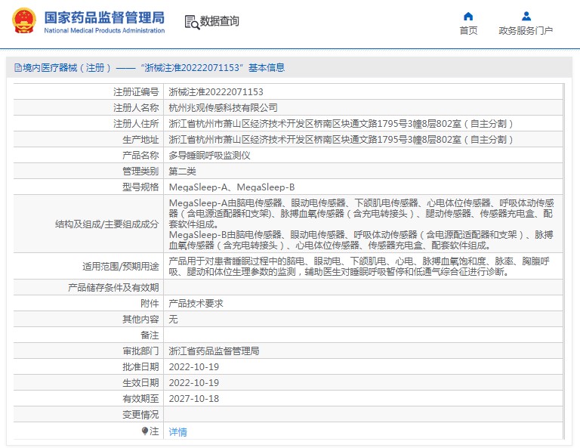This screenshot has width=580, height=448.
Task: Click the 结构及组成/主要组成成分 label
Action: click(x=107, y=224)
